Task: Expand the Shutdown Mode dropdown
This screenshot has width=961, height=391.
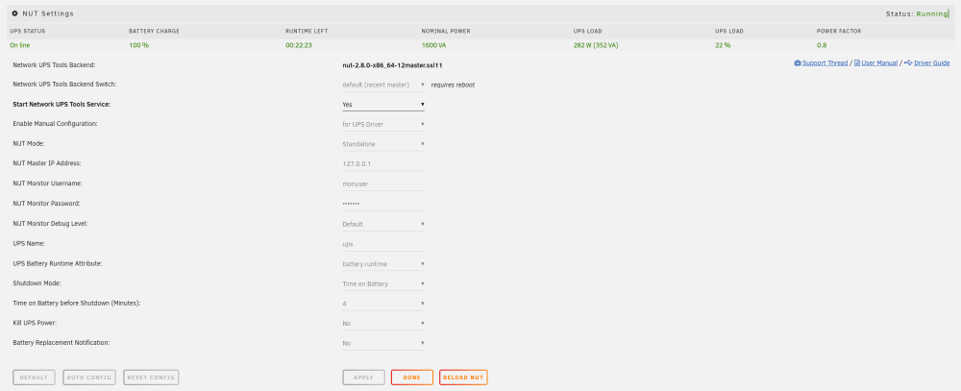Action: (383, 283)
